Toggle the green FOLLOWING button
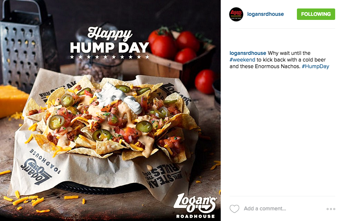 pyautogui.click(x=316, y=14)
